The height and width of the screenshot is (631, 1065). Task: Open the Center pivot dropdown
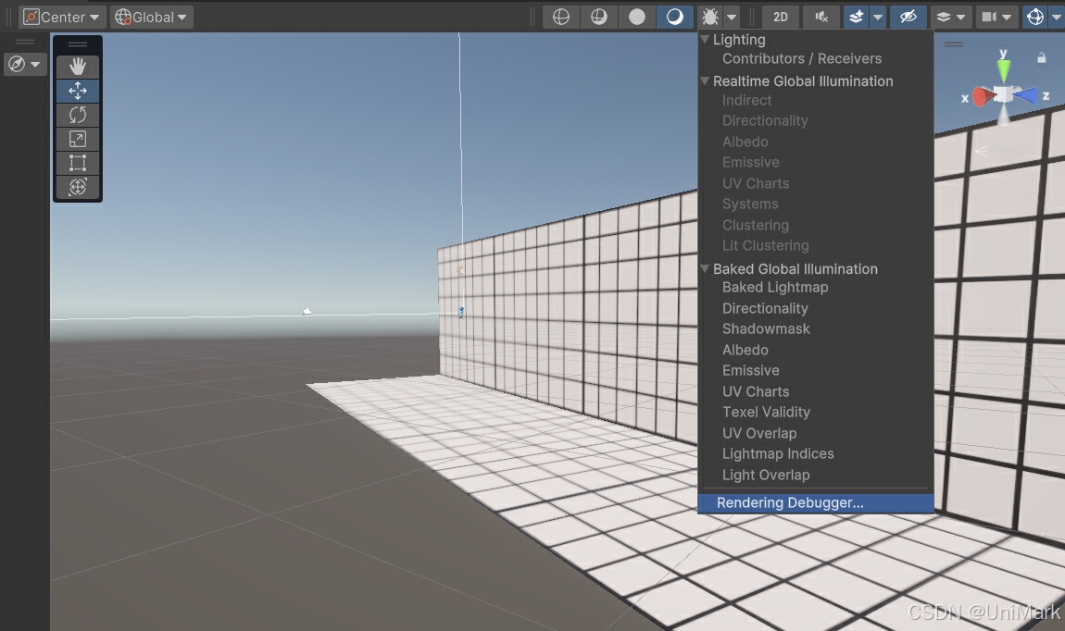coord(60,16)
